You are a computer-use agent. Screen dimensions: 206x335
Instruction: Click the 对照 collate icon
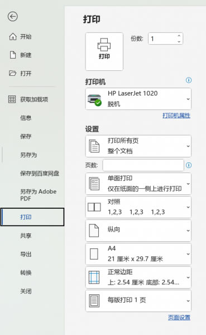[94, 207]
